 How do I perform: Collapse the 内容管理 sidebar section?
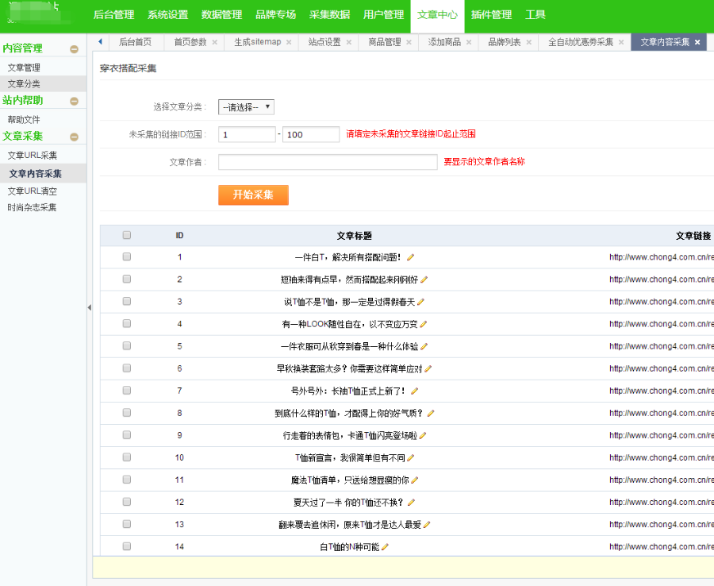(74, 48)
